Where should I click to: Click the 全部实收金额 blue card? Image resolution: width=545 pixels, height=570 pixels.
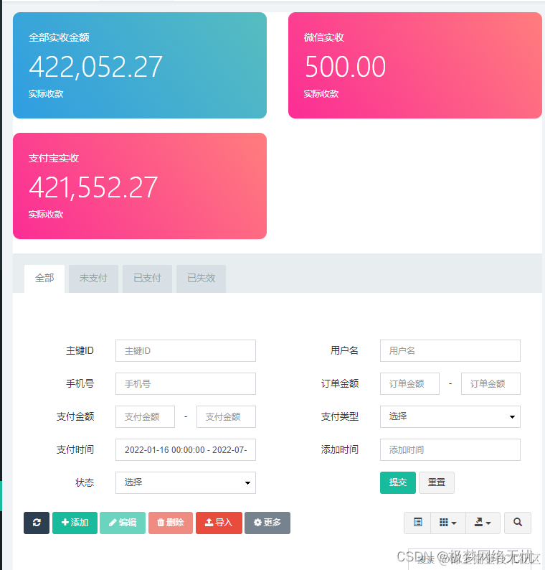click(140, 65)
